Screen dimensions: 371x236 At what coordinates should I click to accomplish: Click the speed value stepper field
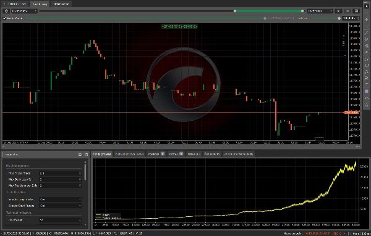click(x=351, y=18)
